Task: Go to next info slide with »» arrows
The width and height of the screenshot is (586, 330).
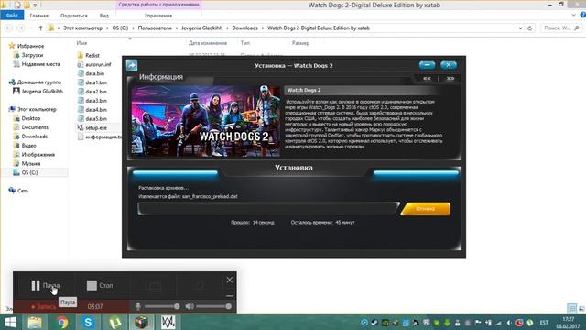Action: click(450, 79)
